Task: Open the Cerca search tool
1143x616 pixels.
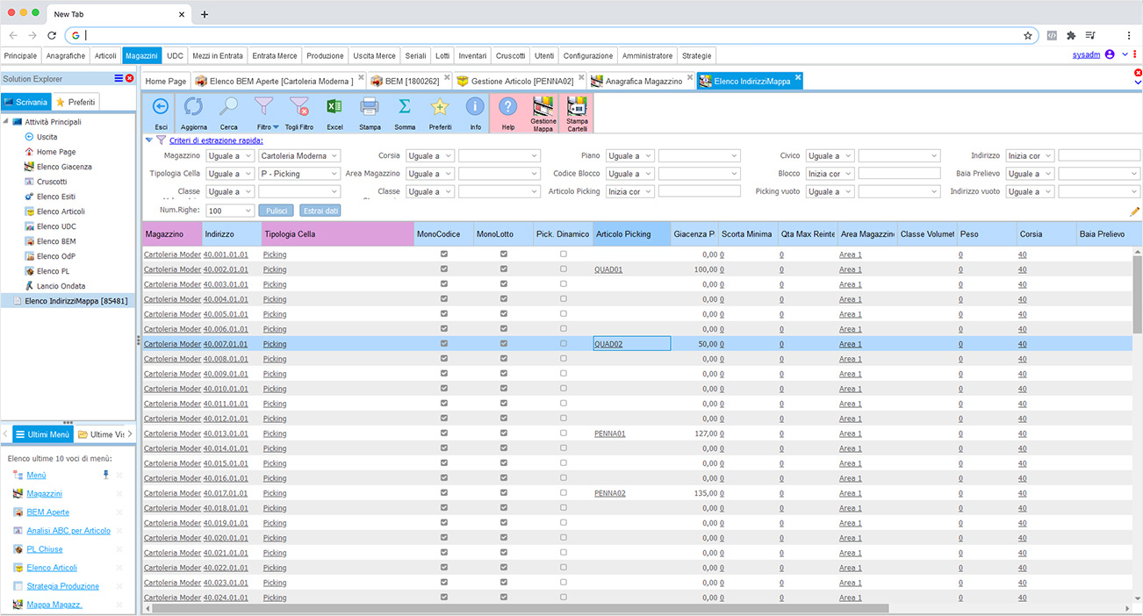Action: click(x=228, y=106)
